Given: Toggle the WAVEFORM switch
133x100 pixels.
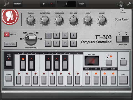Looking at the screenshot, I should point(123,39).
